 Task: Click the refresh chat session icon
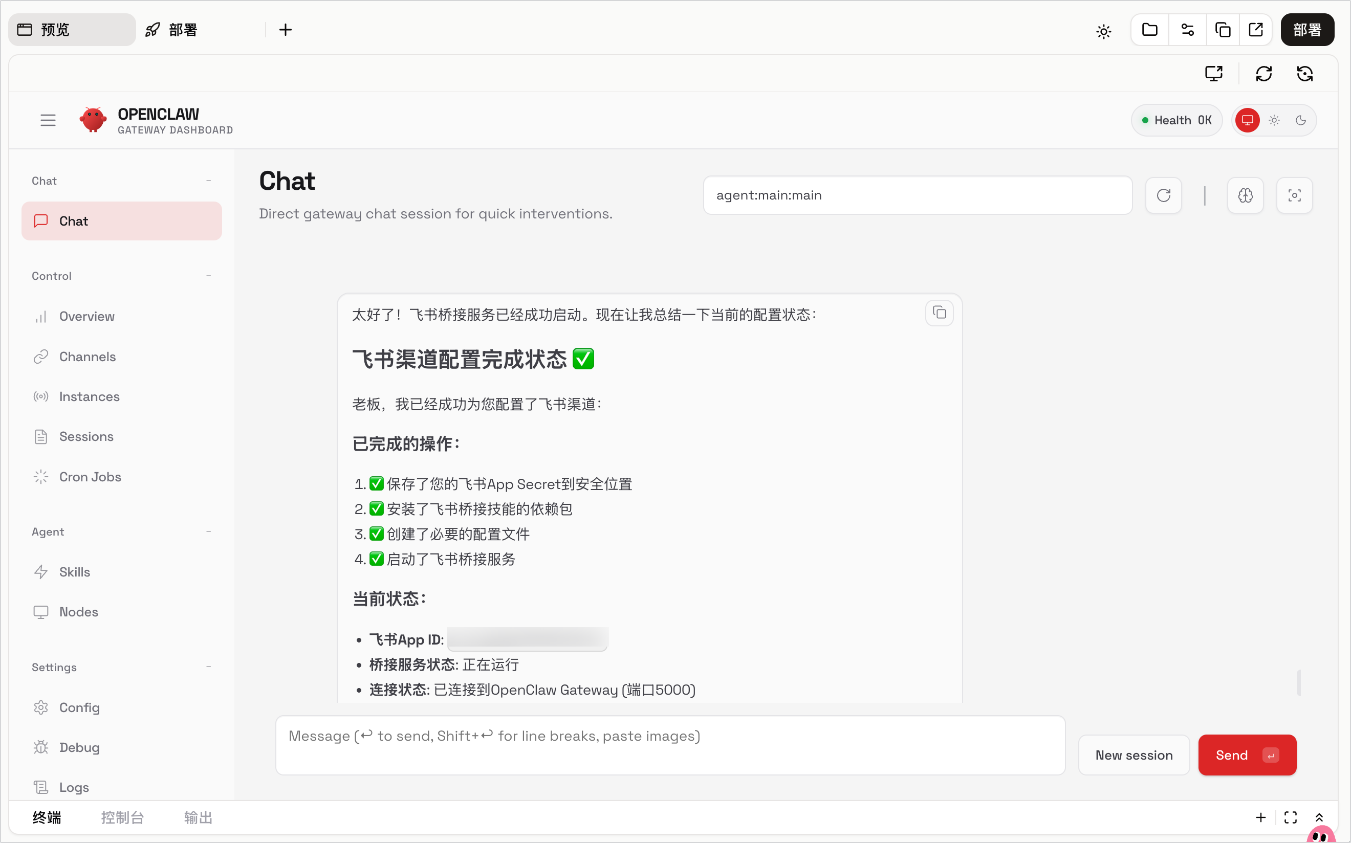pyautogui.click(x=1163, y=196)
